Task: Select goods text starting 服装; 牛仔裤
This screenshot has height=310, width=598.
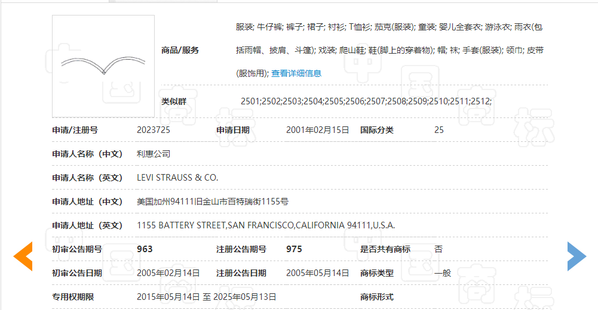Action: click(390, 50)
